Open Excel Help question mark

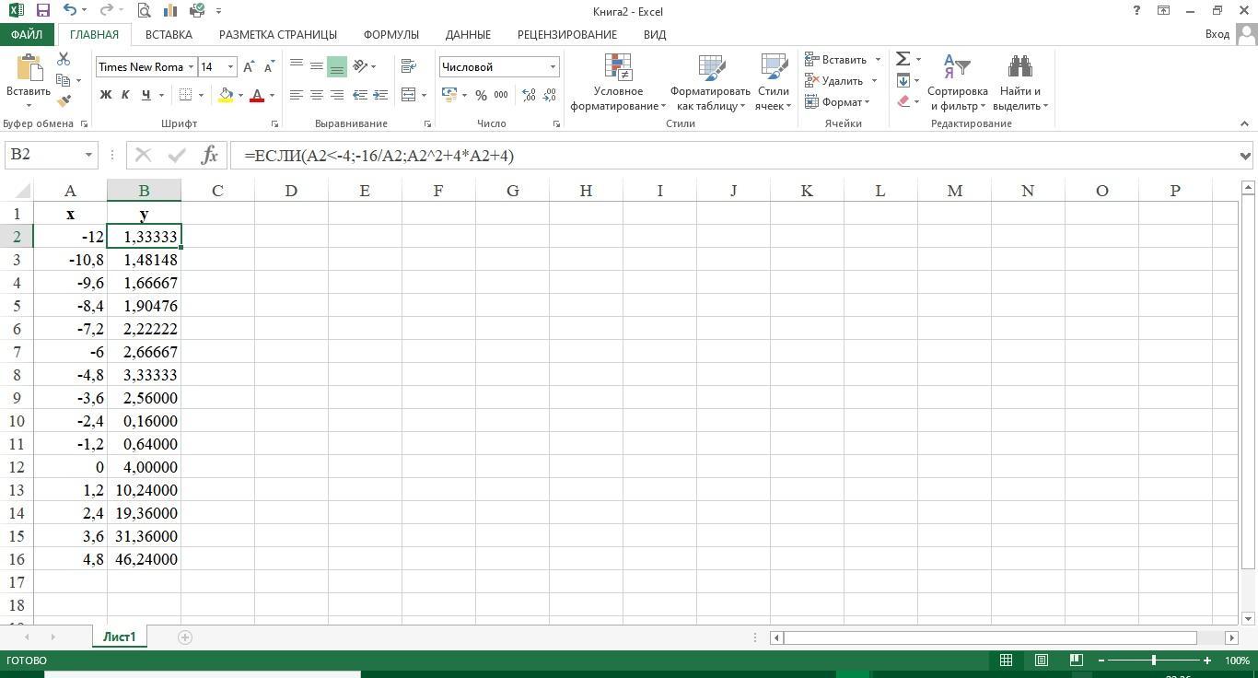[x=1136, y=11]
